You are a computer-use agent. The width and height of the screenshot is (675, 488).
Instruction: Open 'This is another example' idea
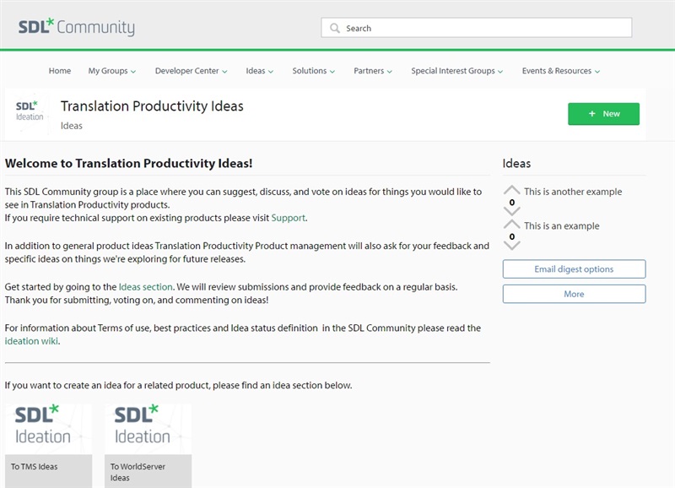573,192
